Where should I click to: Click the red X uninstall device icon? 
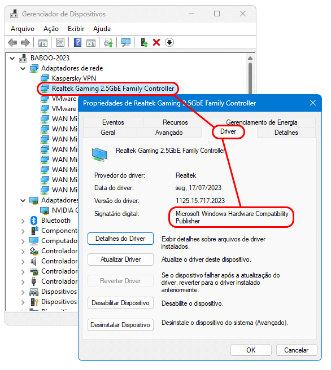[x=156, y=43]
